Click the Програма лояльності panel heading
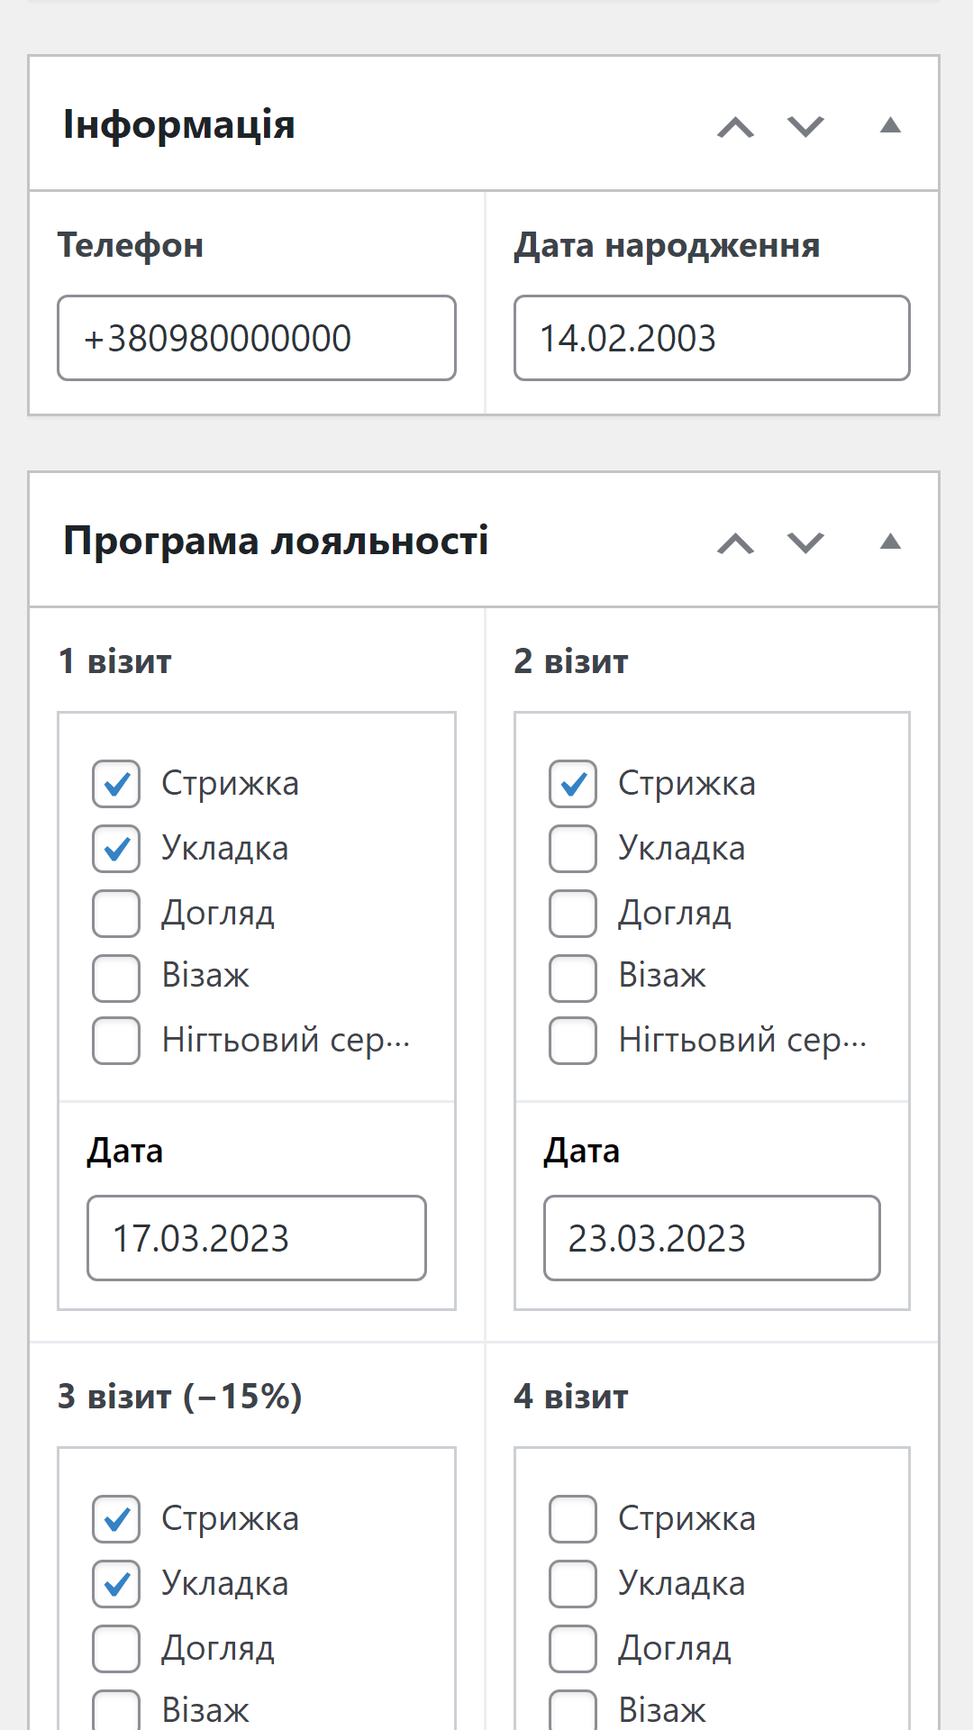973x1730 pixels. click(x=276, y=542)
